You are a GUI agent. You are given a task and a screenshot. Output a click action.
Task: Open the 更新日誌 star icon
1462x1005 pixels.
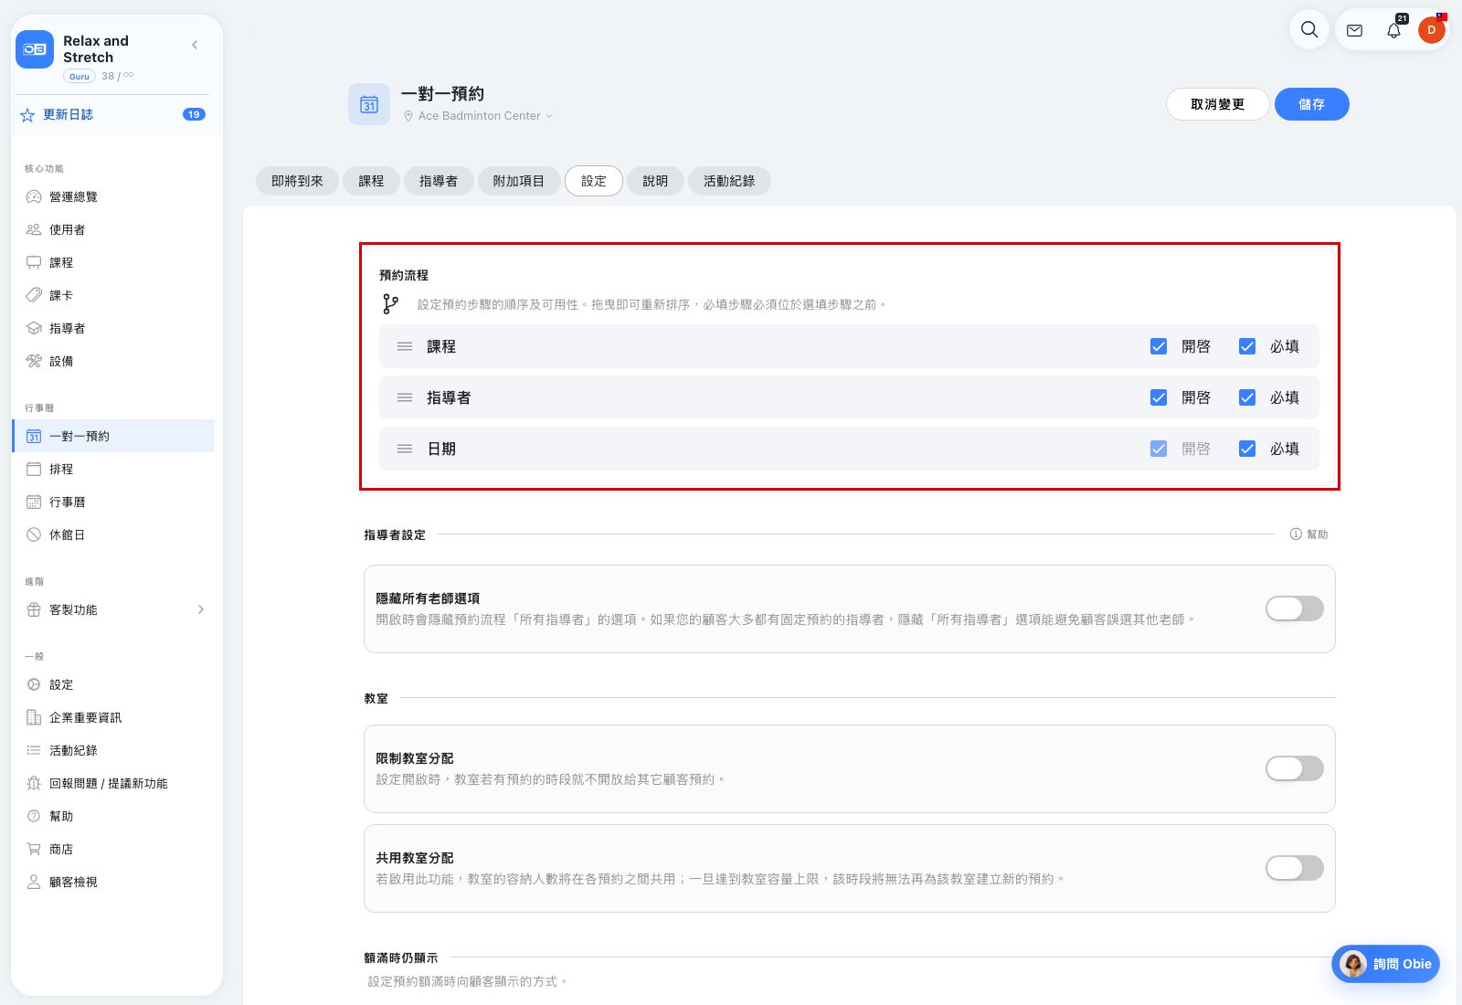coord(27,115)
